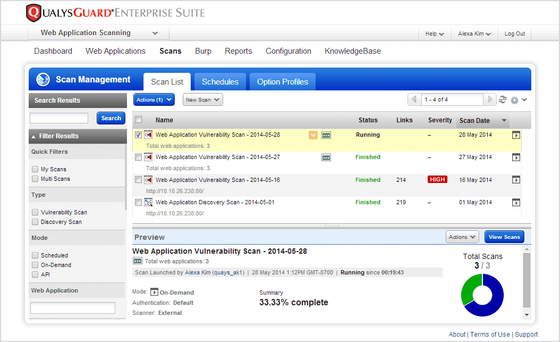Screen dimensions: 560x342
Task: Enable the On-Demand mode filter
Action: [x=35, y=265]
